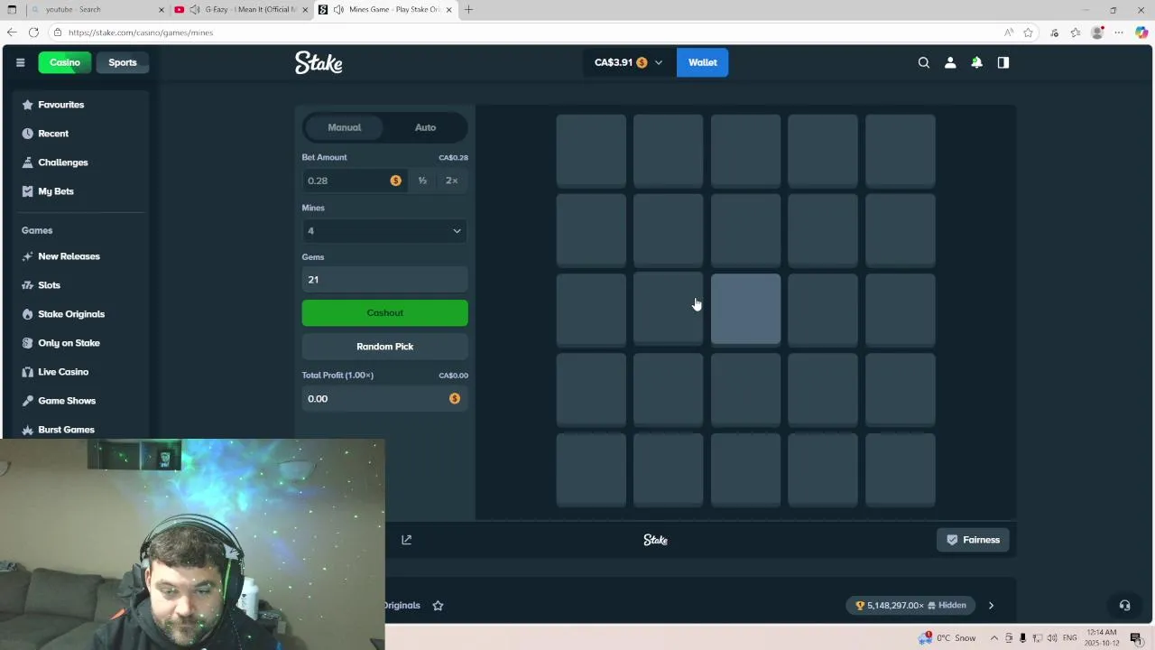This screenshot has height=650, width=1155.
Task: Open the notifications bell
Action: point(976,62)
